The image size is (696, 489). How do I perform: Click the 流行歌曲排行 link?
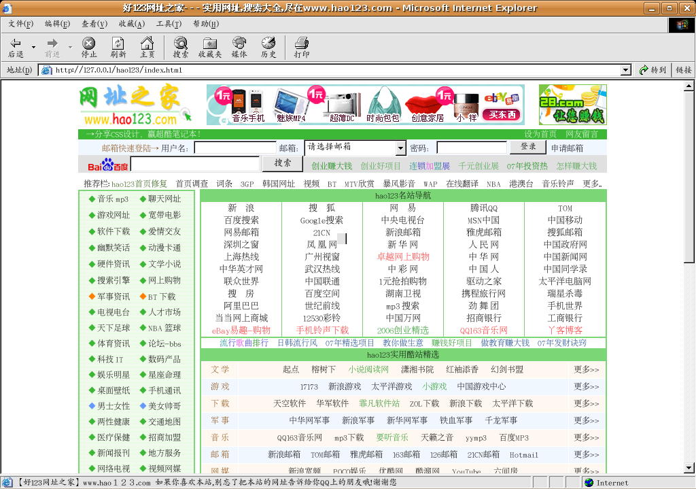click(x=244, y=343)
